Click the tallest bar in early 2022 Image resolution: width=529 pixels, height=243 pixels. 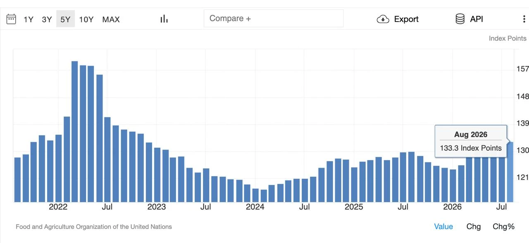pos(75,131)
